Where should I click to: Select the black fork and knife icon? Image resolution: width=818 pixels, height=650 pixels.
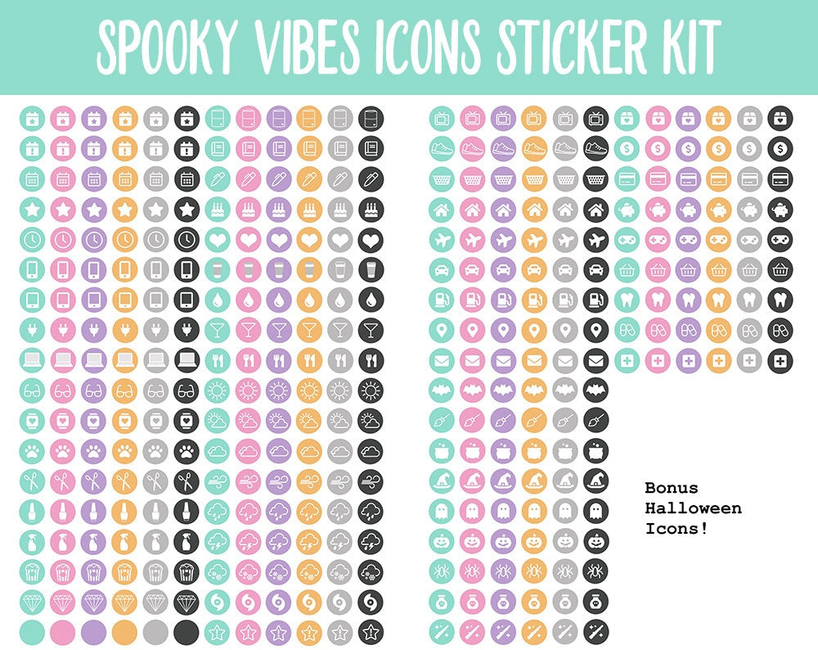371,359
